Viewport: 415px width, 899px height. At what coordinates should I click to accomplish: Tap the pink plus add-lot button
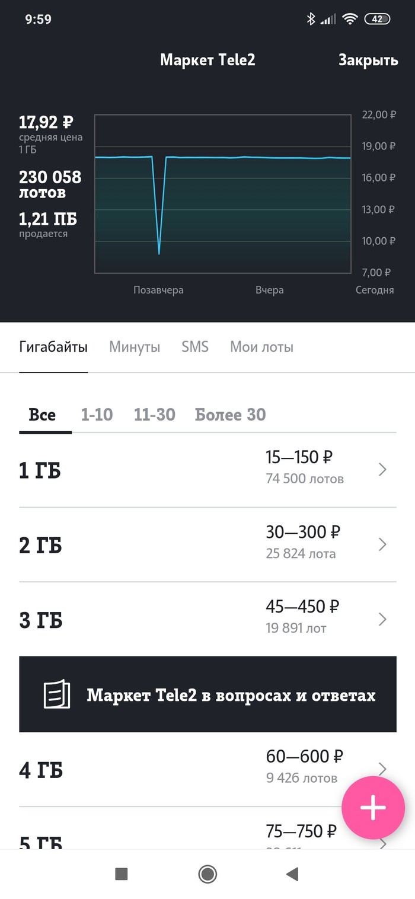pos(373,808)
